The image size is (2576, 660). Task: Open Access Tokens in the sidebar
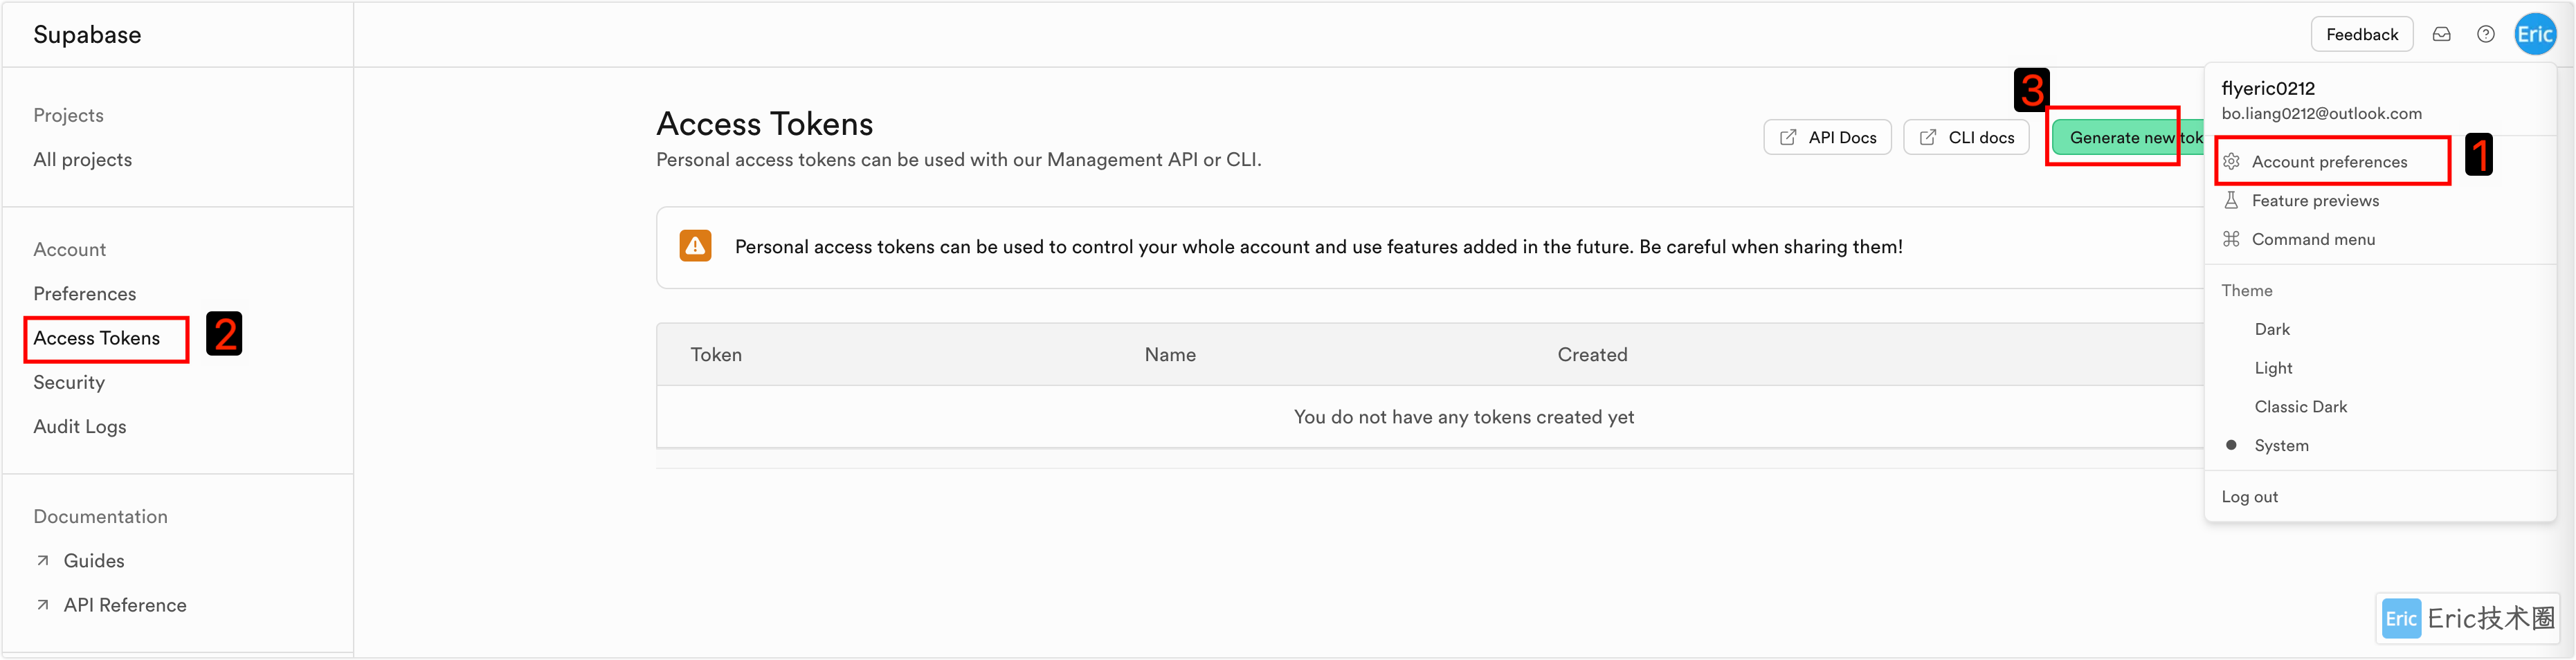(x=97, y=338)
